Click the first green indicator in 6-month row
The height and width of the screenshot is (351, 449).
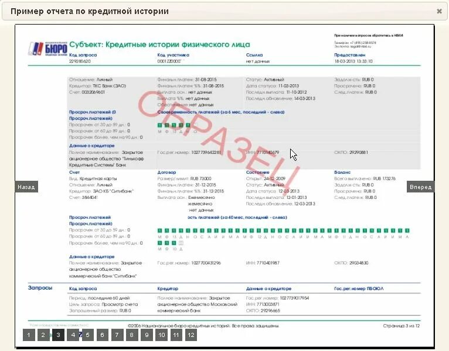pyautogui.click(x=160, y=125)
